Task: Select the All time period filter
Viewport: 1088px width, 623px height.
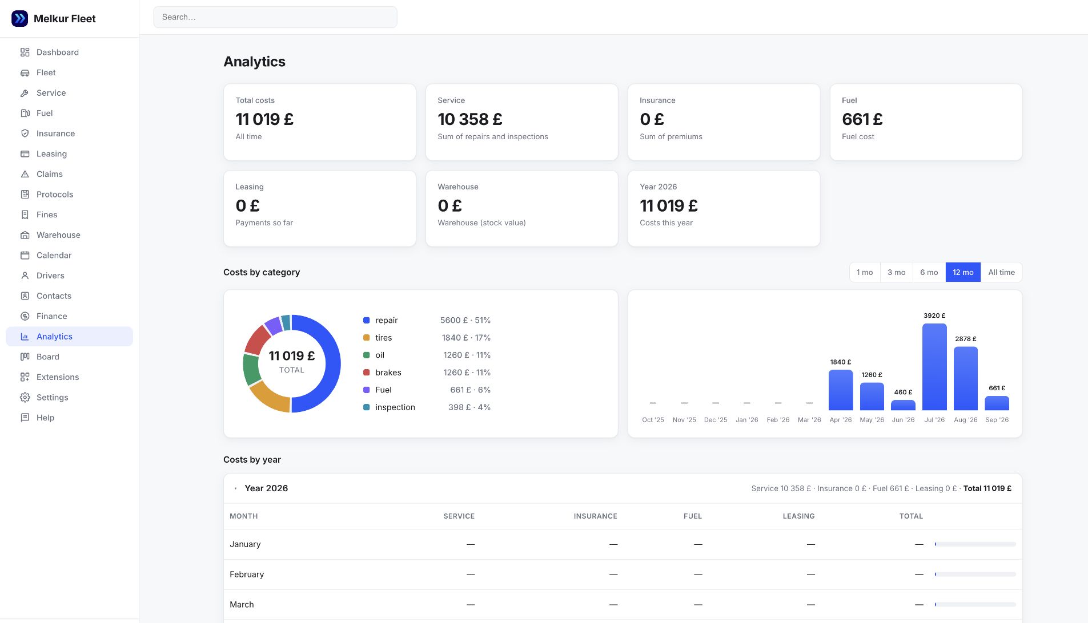Action: pyautogui.click(x=1002, y=272)
